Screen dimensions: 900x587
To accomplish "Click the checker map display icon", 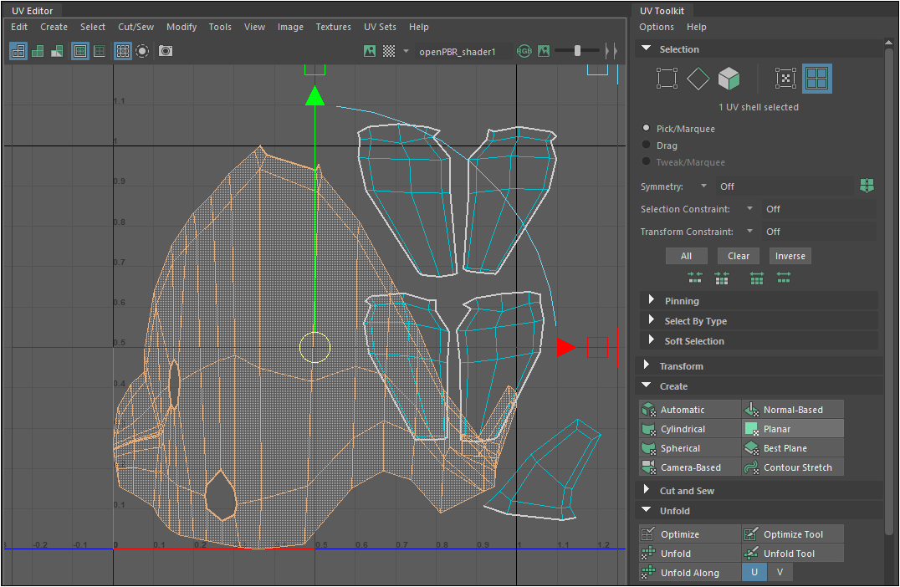I will click(389, 51).
